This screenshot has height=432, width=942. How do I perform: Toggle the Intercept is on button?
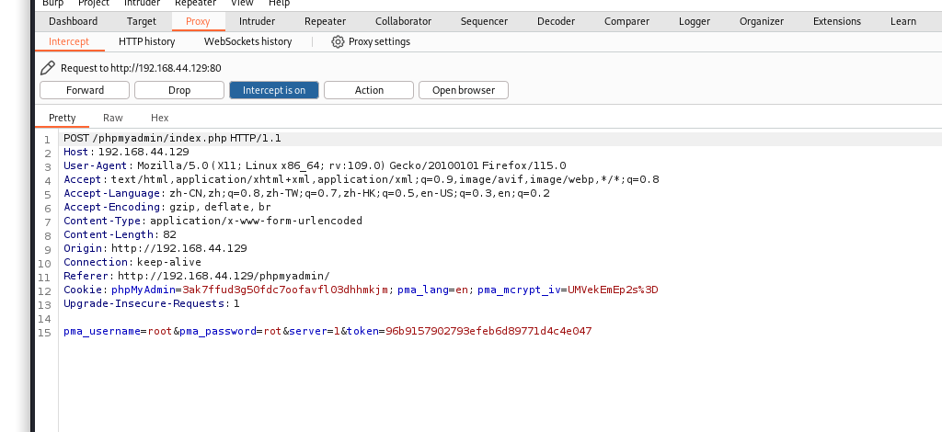pyautogui.click(x=273, y=90)
